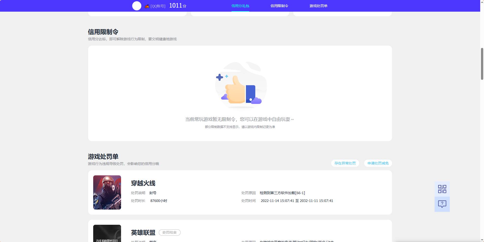
Task: Click the 87600小时 penalty duration
Action: coord(159,201)
